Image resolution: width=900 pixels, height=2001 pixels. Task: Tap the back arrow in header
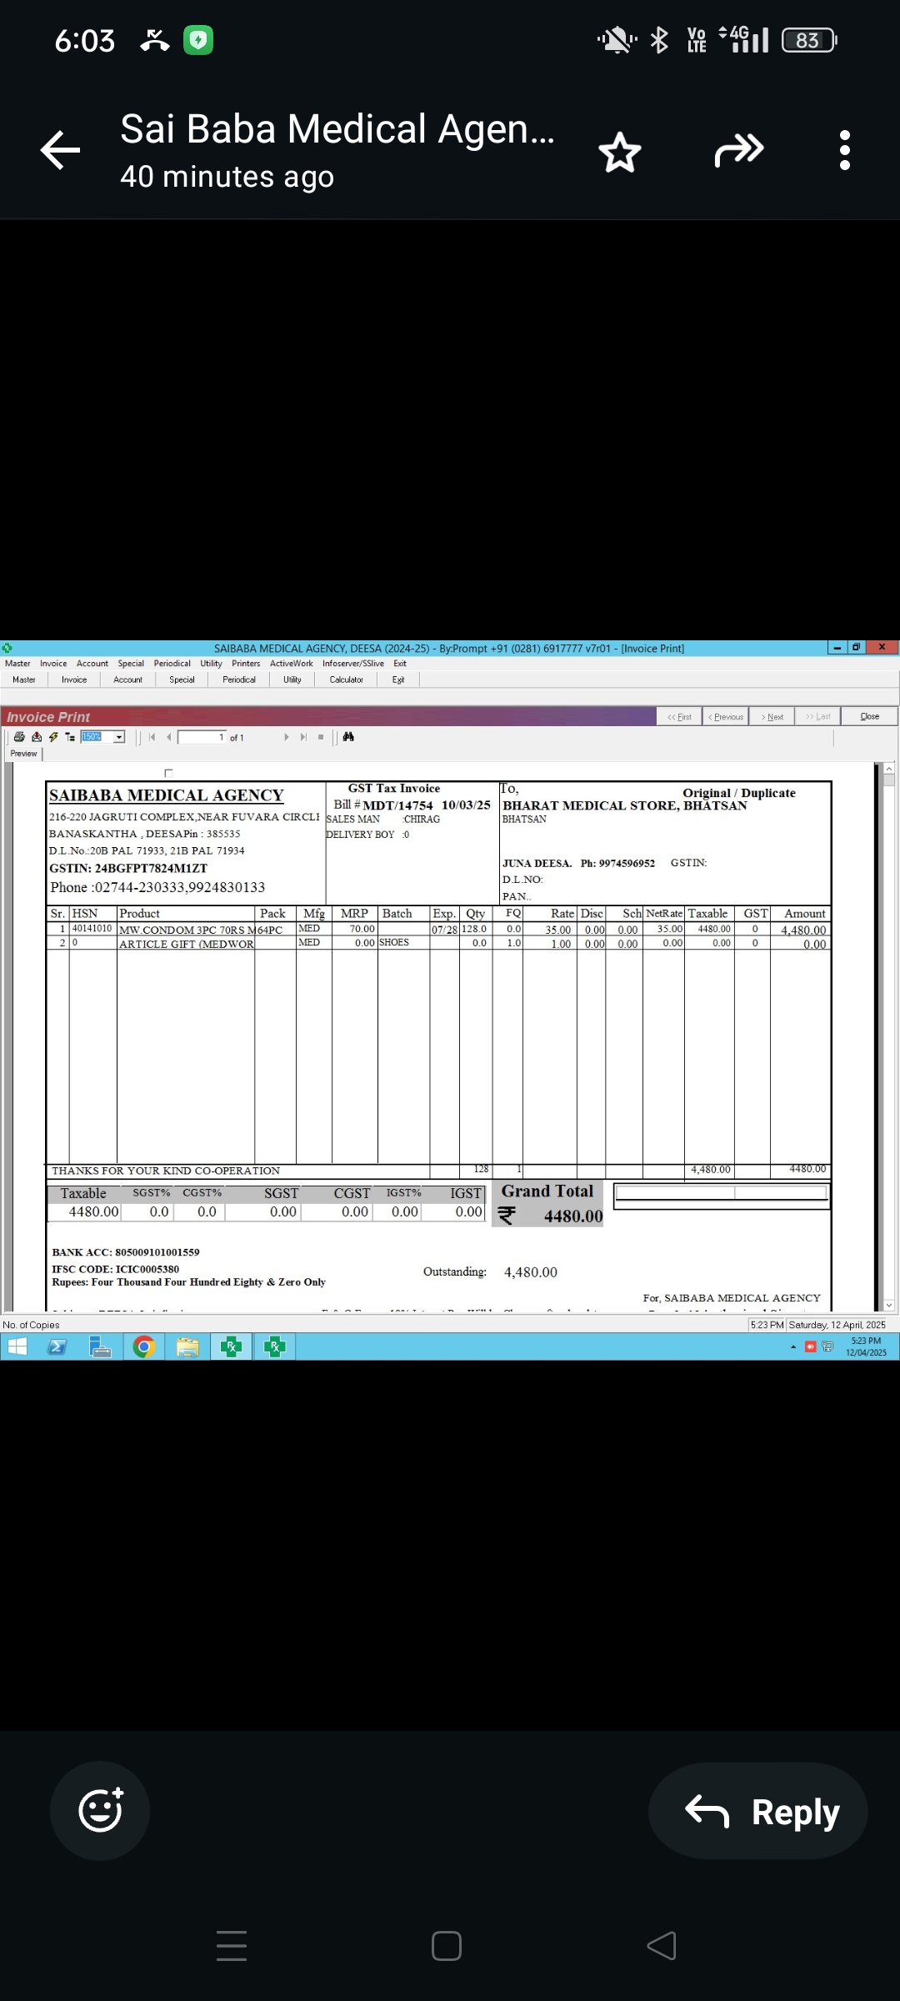[61, 151]
